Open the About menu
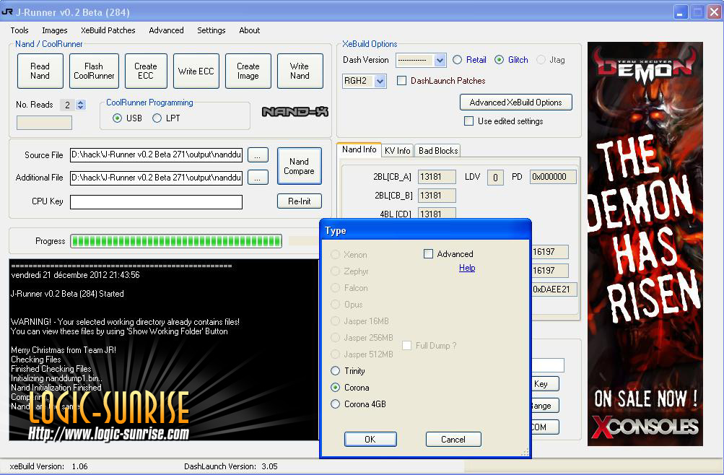This screenshot has height=475, width=724. [249, 30]
